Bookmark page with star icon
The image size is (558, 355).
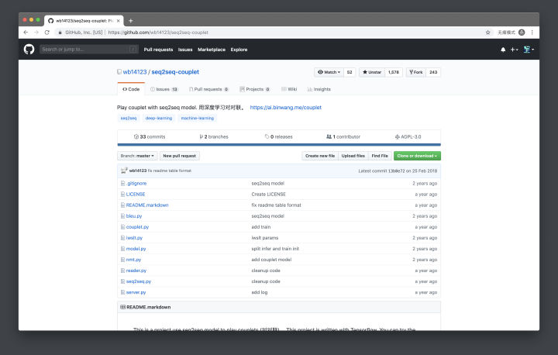pyautogui.click(x=488, y=33)
